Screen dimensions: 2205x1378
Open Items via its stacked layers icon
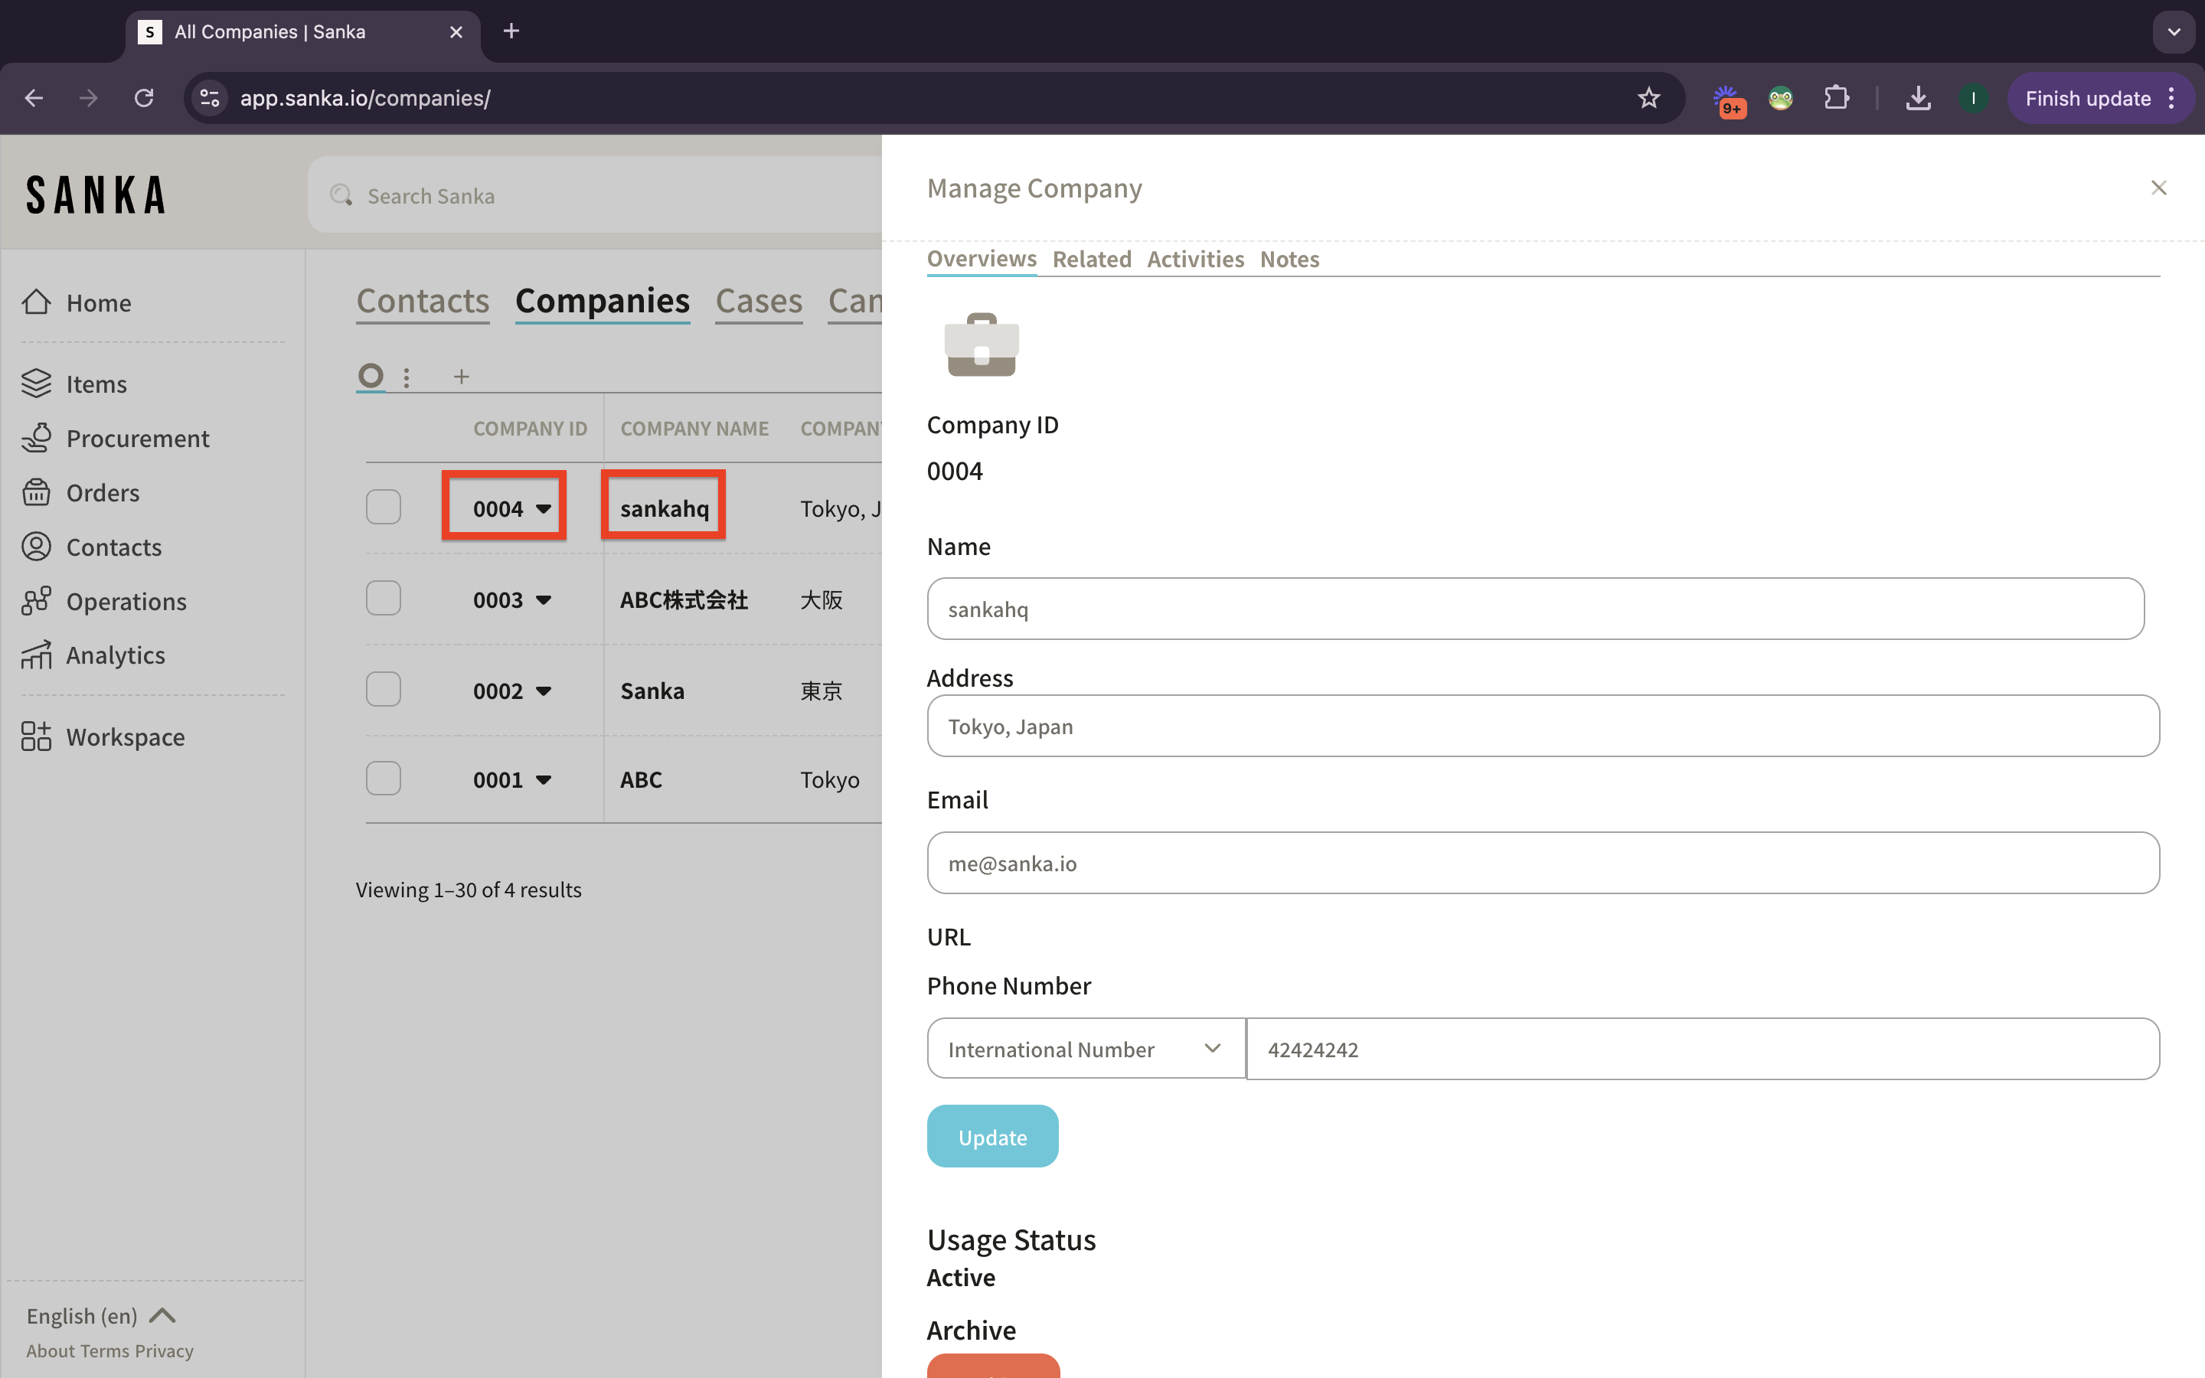pos(37,384)
